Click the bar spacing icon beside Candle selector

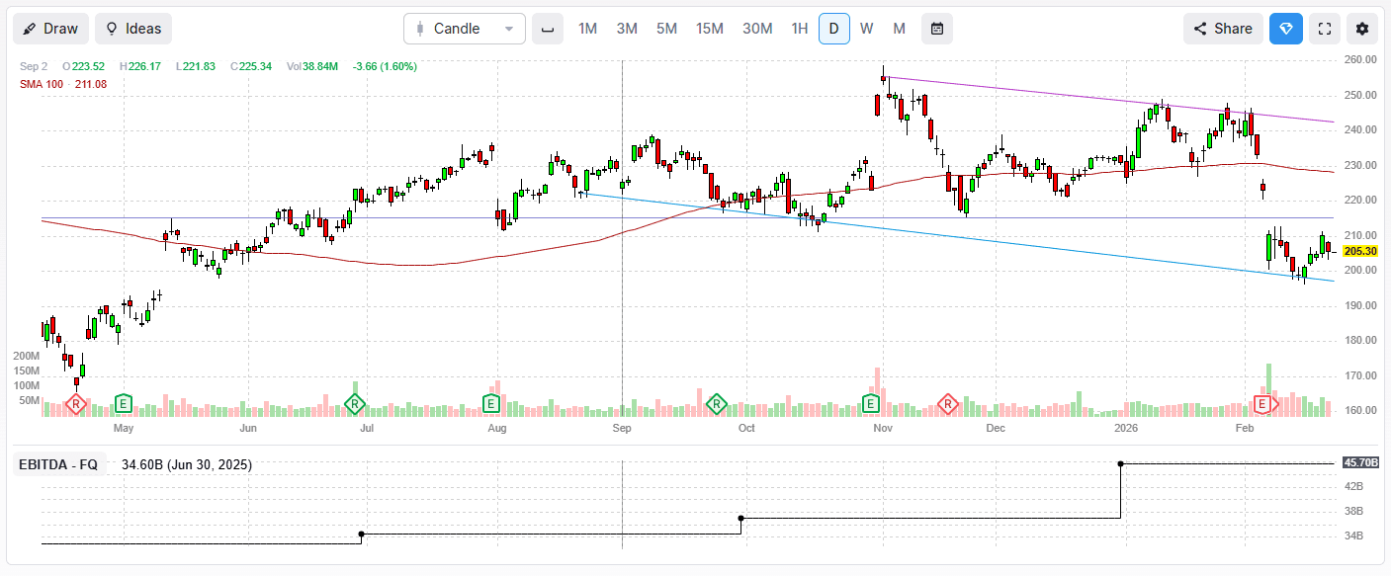click(548, 29)
